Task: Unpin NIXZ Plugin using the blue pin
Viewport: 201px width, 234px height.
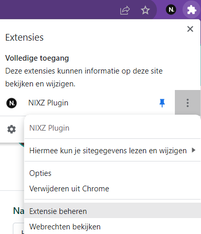Action: 162,103
